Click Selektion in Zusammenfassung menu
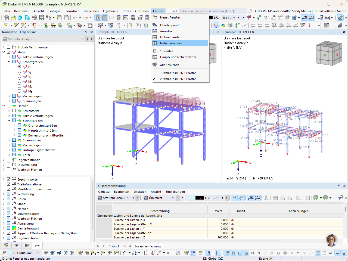This screenshot has height=261, width=348. tap(140, 192)
